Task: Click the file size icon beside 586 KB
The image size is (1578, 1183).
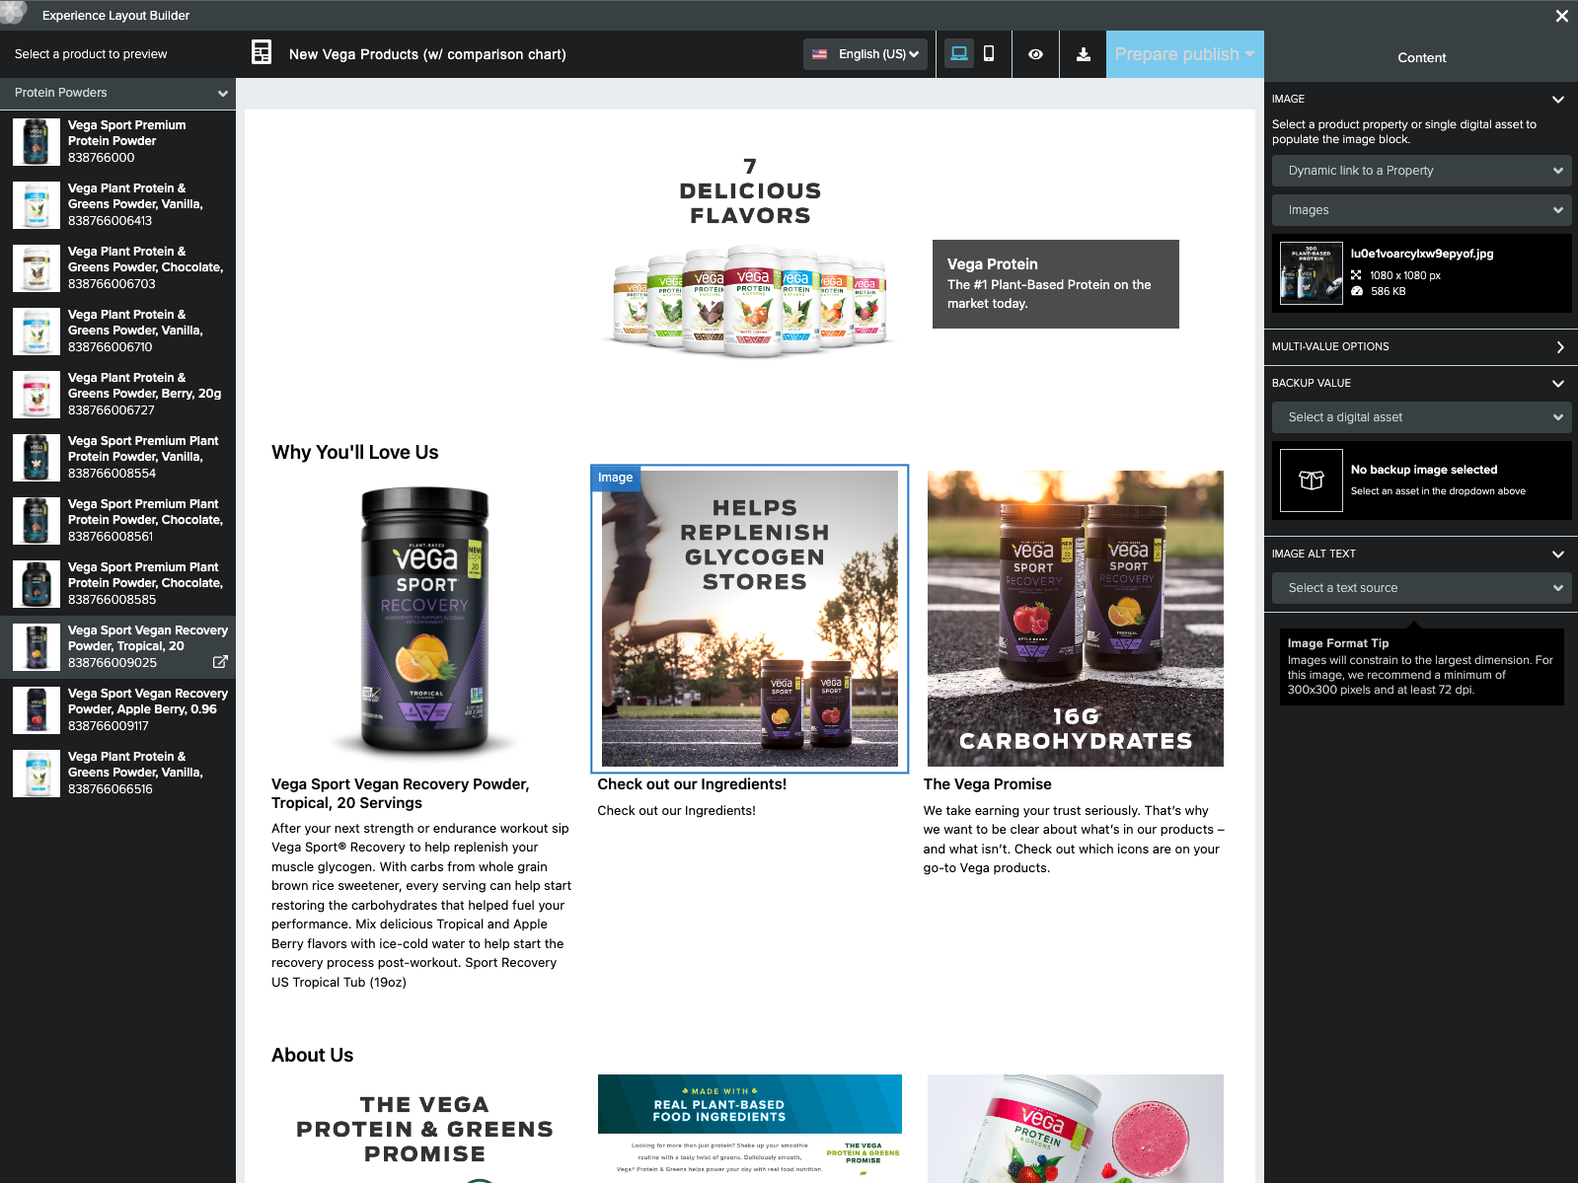Action: point(1357,291)
